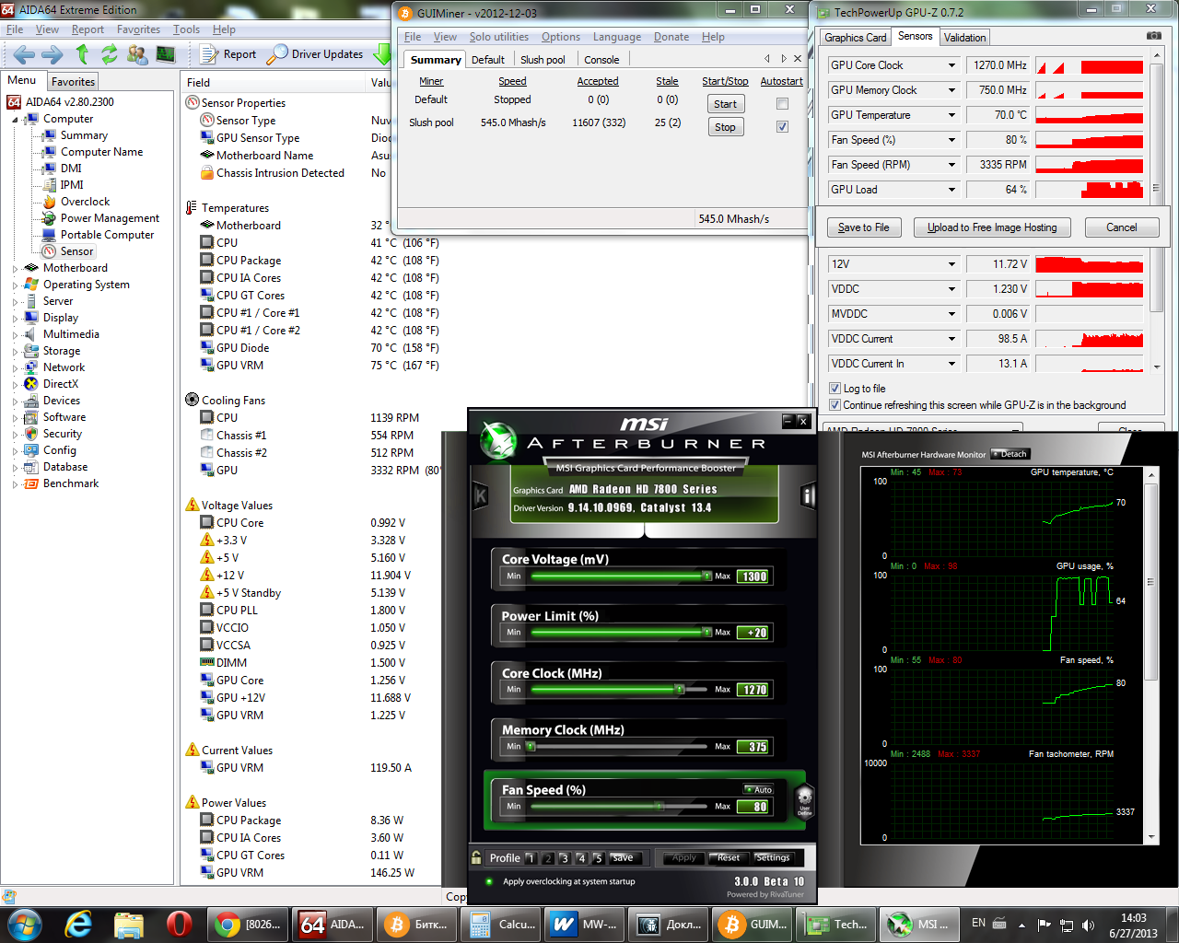
Task: Open the Solo utilities menu in GUIMiner
Action: [x=498, y=37]
